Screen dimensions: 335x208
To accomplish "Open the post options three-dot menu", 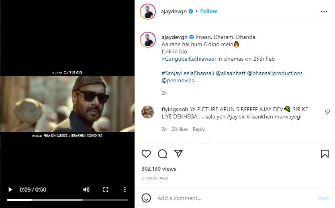I will [324, 12].
